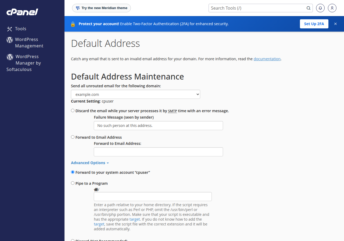Open the second target link before 'save the script'
The height and width of the screenshot is (241, 344).
(99, 224)
